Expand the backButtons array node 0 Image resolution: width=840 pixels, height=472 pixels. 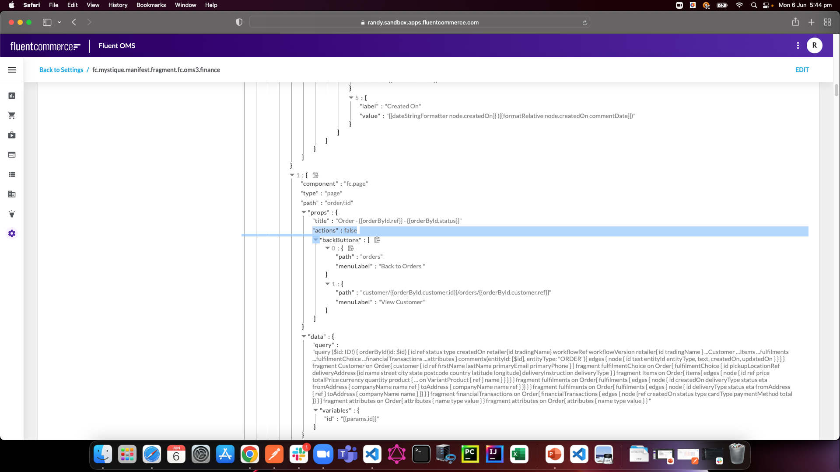[x=327, y=248]
